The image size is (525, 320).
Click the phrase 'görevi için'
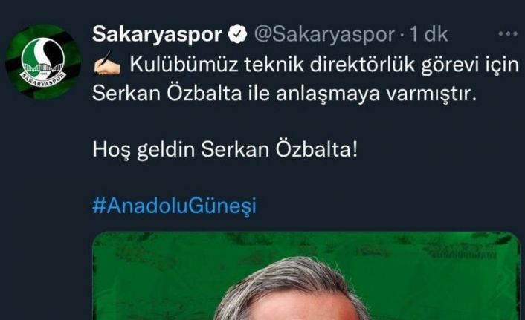(x=470, y=65)
